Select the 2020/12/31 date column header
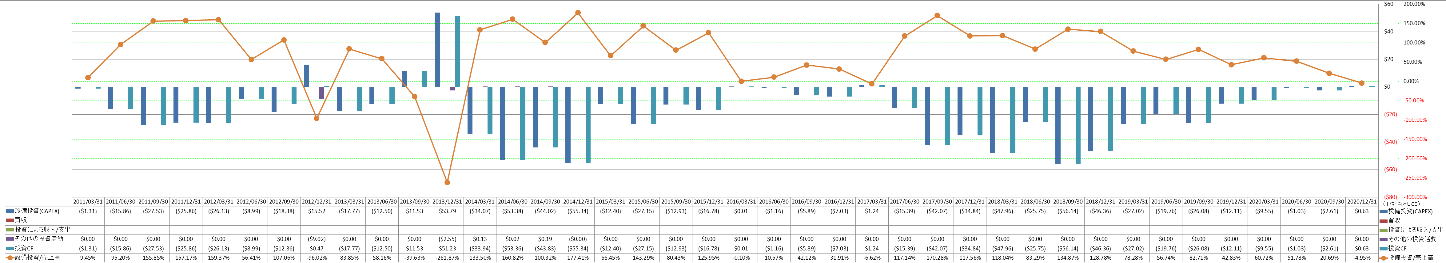 1362,202
